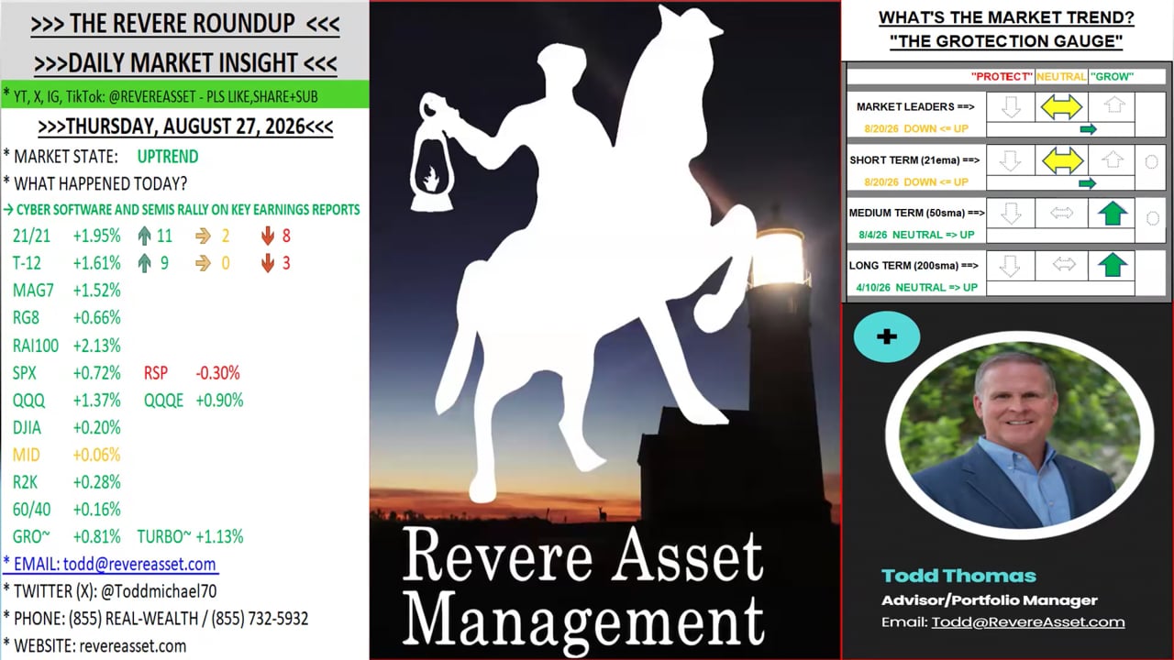Screen dimensions: 1174x660
Task: Select the Long Term outlined down arrow
Action: point(1011,266)
